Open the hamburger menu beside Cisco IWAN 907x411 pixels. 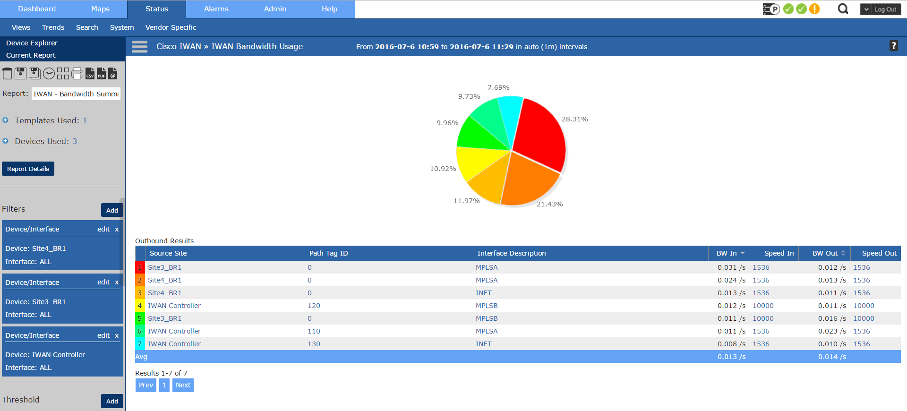139,46
